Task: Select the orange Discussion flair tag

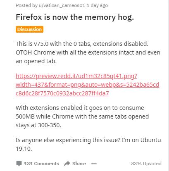Action: click(29, 29)
